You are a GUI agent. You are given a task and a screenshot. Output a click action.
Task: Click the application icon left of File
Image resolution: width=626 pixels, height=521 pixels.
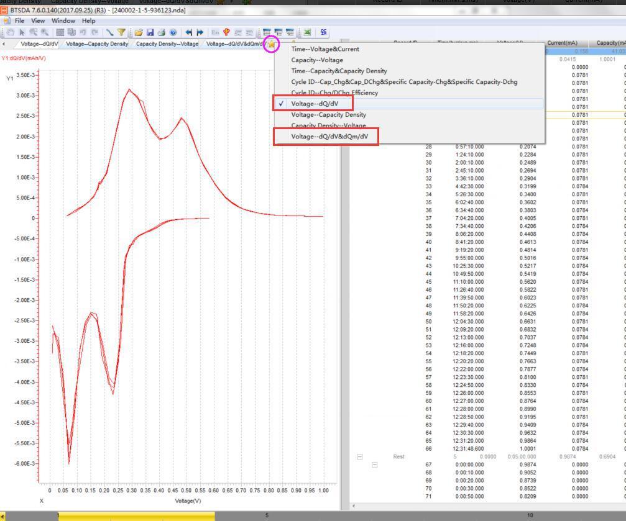[7, 20]
